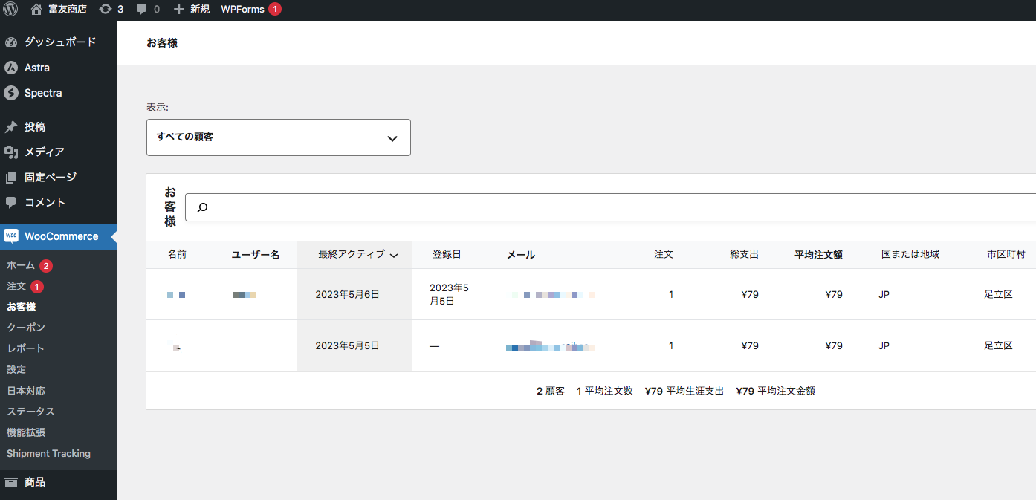Open 機能拡張 submenu link

[26, 432]
